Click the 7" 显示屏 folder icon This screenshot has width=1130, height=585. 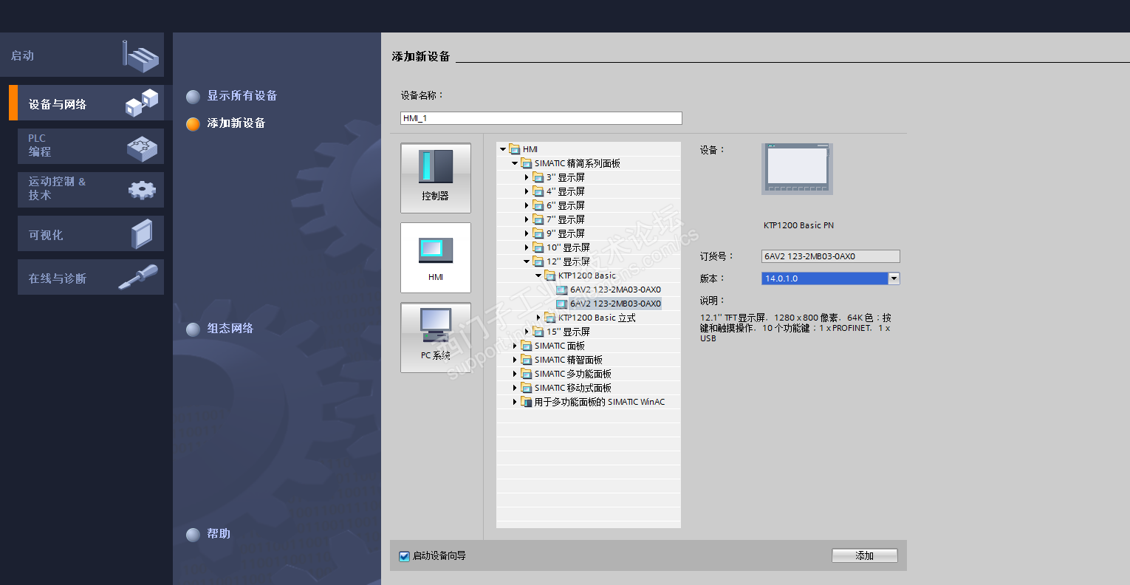[538, 219]
